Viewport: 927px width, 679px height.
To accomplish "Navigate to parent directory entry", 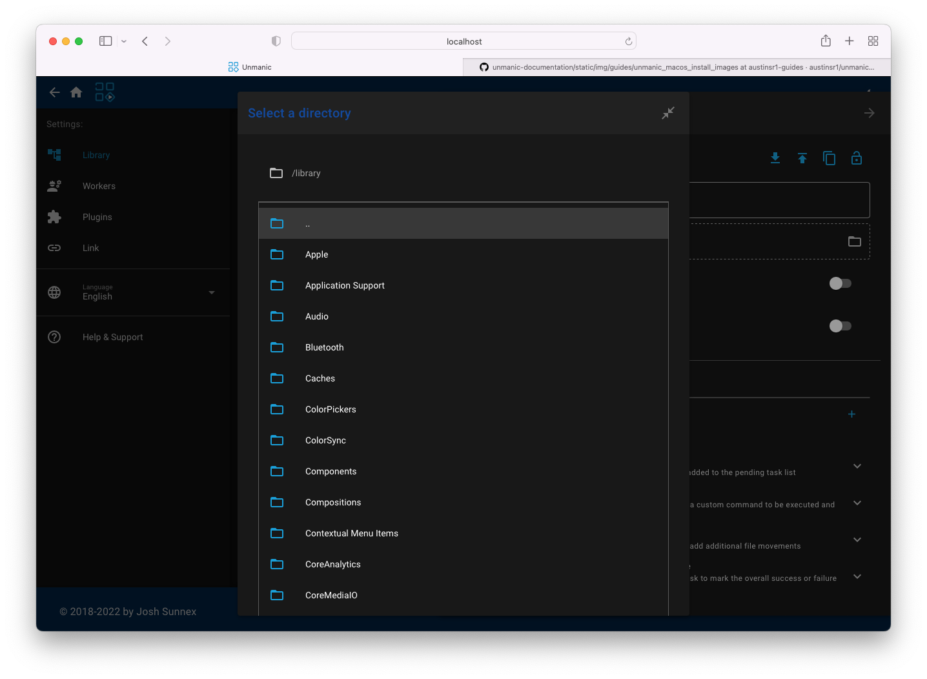I will 308,224.
